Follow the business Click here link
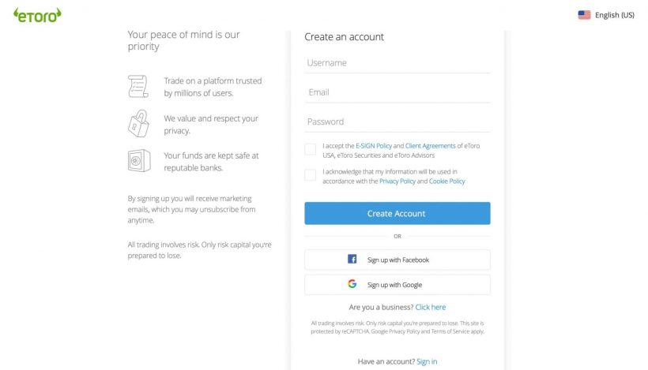The width and height of the screenshot is (648, 370). (430, 307)
